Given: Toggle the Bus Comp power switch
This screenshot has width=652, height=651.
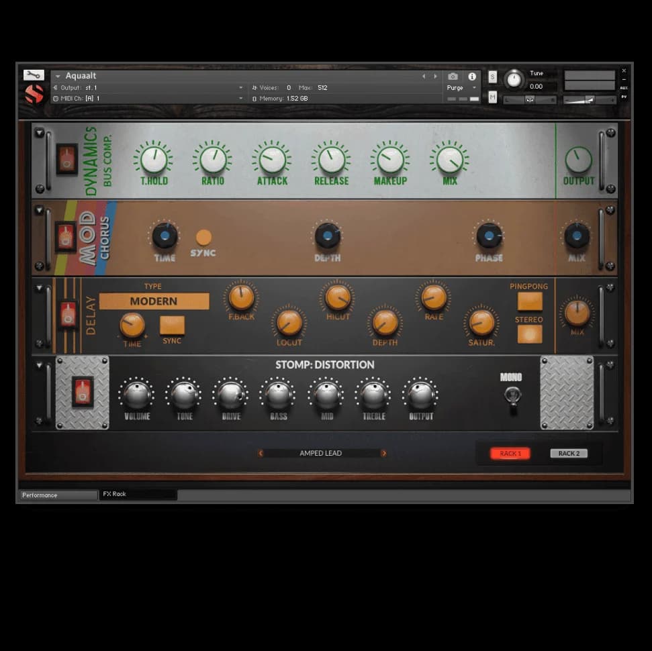Looking at the screenshot, I should pyautogui.click(x=66, y=159).
